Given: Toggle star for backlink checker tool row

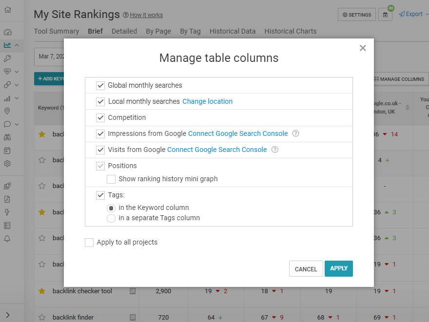Looking at the screenshot, I should click(x=42, y=291).
